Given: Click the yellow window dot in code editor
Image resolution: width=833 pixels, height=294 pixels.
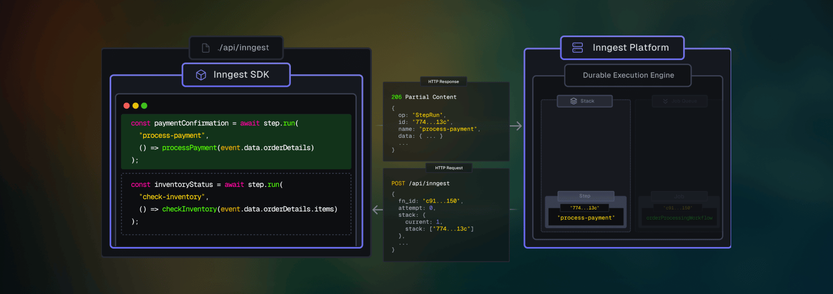Looking at the screenshot, I should (135, 105).
